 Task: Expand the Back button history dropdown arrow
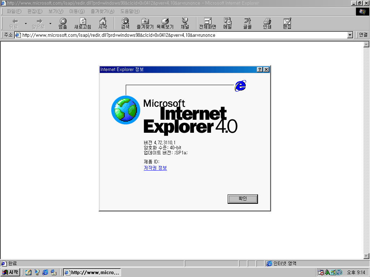click(x=26, y=23)
